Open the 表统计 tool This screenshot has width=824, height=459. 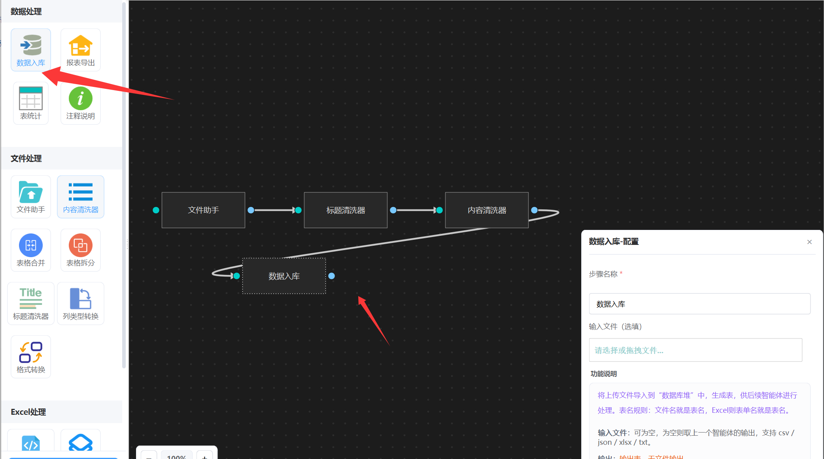pos(31,103)
